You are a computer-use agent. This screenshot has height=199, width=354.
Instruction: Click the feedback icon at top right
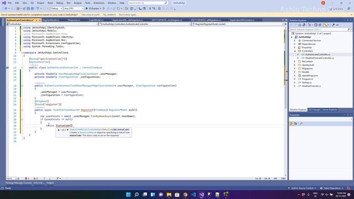click(x=349, y=9)
